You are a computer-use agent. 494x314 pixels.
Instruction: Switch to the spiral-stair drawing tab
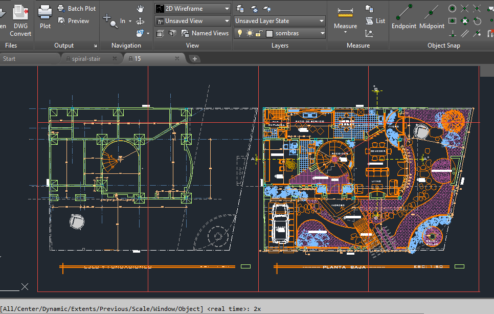pyautogui.click(x=87, y=59)
